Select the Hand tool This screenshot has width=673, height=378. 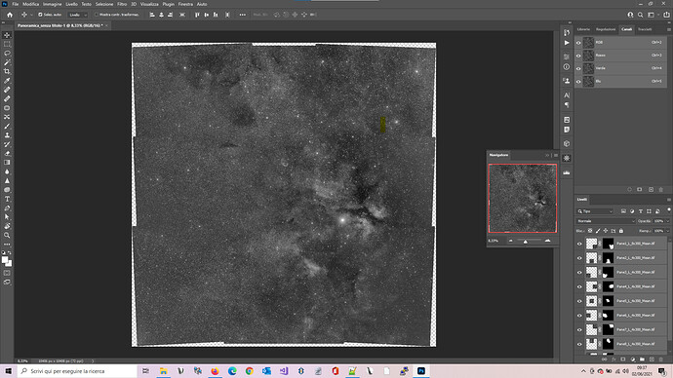coord(7,226)
